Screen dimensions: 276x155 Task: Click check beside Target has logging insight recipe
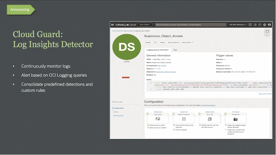[226, 125]
